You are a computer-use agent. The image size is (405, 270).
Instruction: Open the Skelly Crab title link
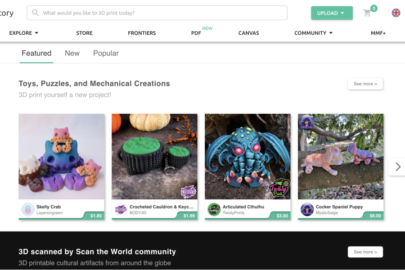(x=49, y=207)
